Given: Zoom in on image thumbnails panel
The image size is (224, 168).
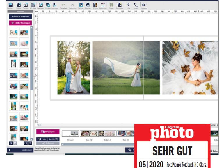Looking at the screenshot, I should click(30, 143).
